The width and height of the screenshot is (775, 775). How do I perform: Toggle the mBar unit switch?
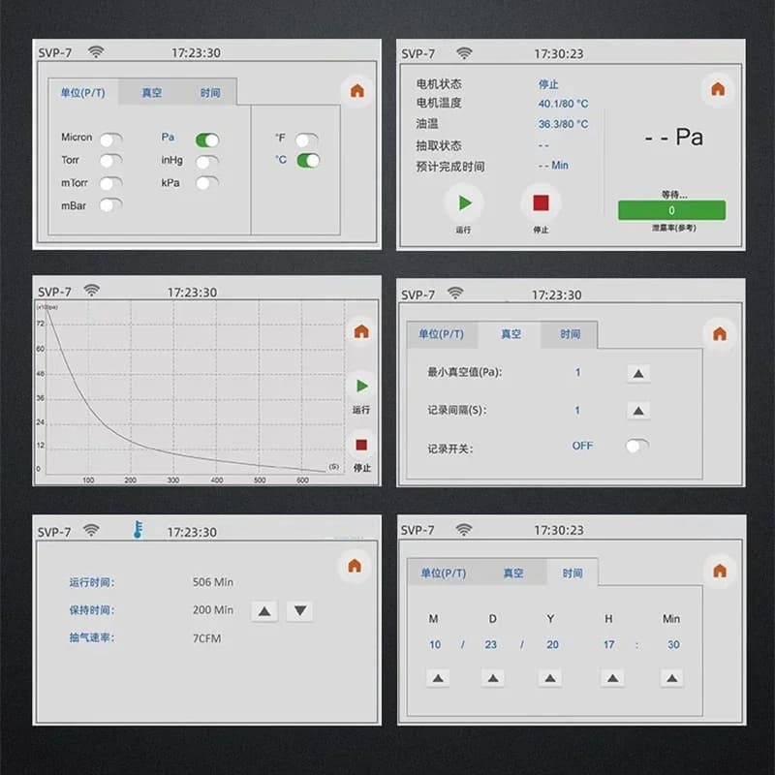(x=110, y=204)
